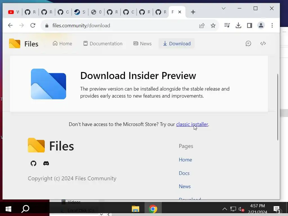Reload the current page

coord(33,25)
